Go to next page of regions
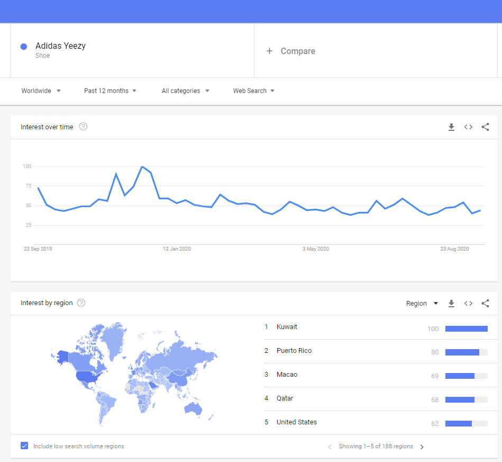 (422, 447)
